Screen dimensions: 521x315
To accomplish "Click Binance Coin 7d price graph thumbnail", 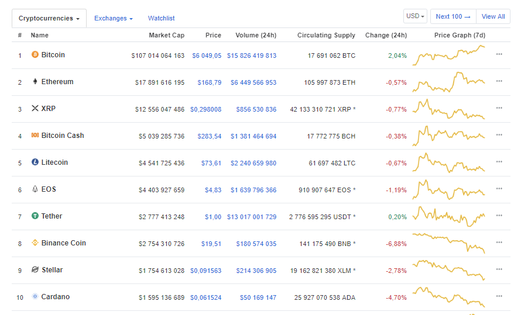I will (x=448, y=243).
